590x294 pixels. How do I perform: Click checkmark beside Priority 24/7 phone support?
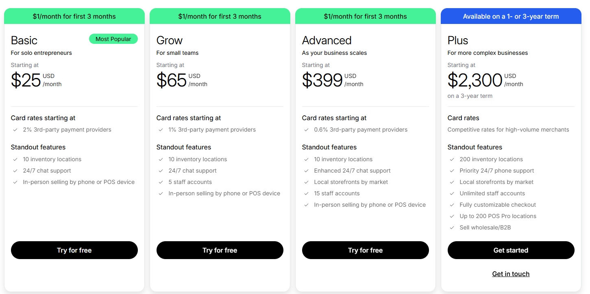click(452, 171)
